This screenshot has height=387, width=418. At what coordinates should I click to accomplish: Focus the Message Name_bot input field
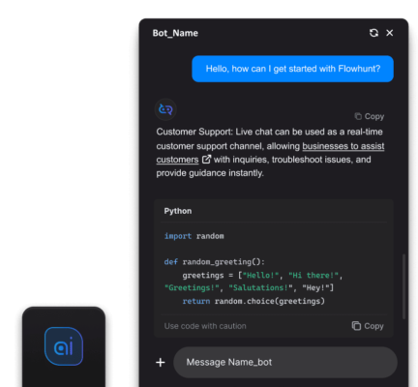(285, 363)
